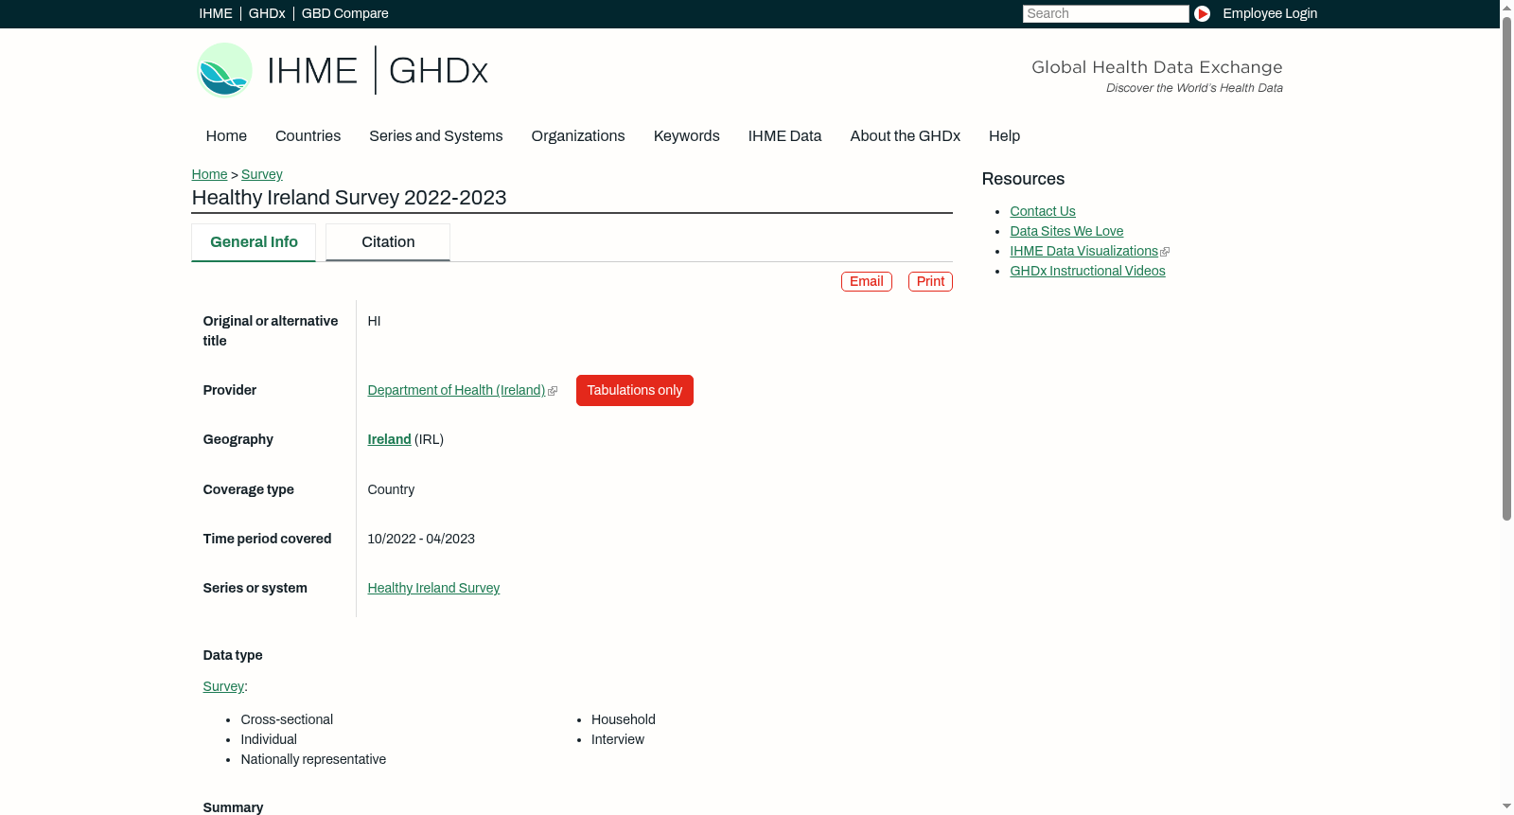Select the General Info tab
The width and height of the screenshot is (1514, 815).
point(254,242)
